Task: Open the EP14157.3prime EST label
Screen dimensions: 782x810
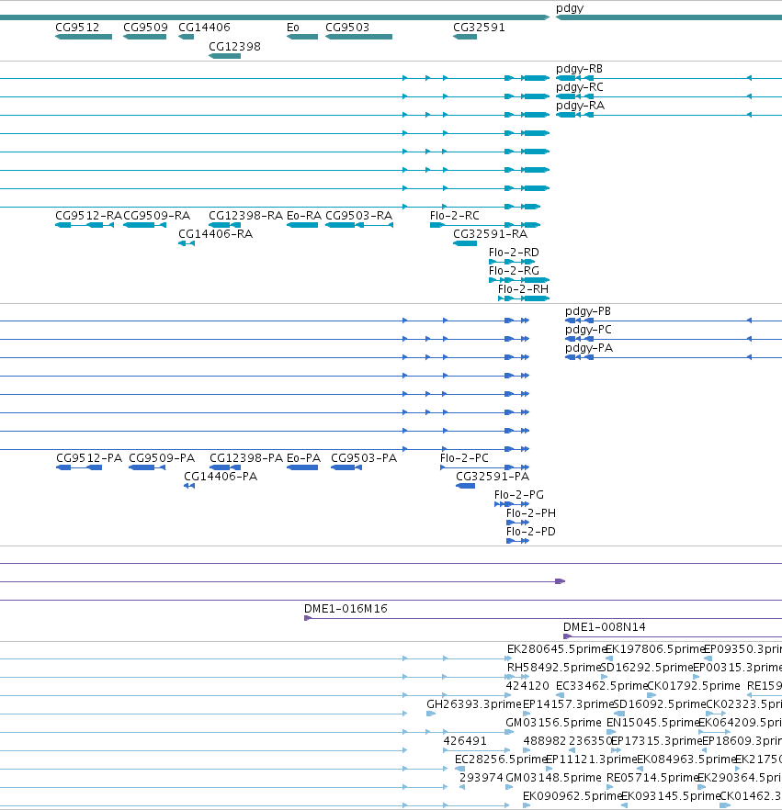Action: pos(568,704)
